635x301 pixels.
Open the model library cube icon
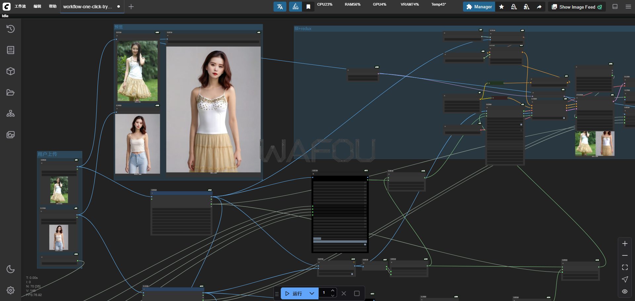[x=11, y=71]
